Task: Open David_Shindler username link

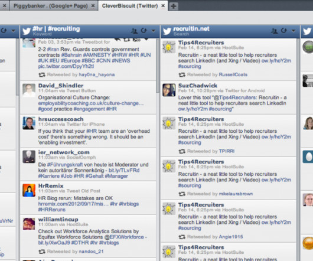Action: click(61, 86)
